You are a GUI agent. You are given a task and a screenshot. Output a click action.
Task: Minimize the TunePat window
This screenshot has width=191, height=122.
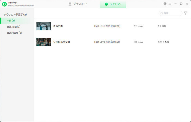pos(175,4)
